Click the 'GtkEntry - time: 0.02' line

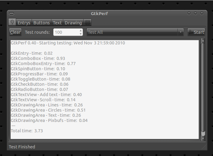[x=32, y=53]
